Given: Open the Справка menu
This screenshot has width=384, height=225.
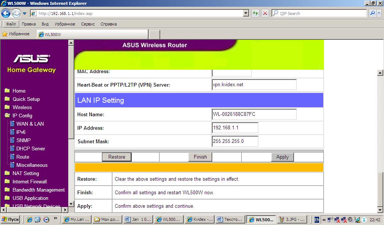Looking at the screenshot, I should coord(108,24).
